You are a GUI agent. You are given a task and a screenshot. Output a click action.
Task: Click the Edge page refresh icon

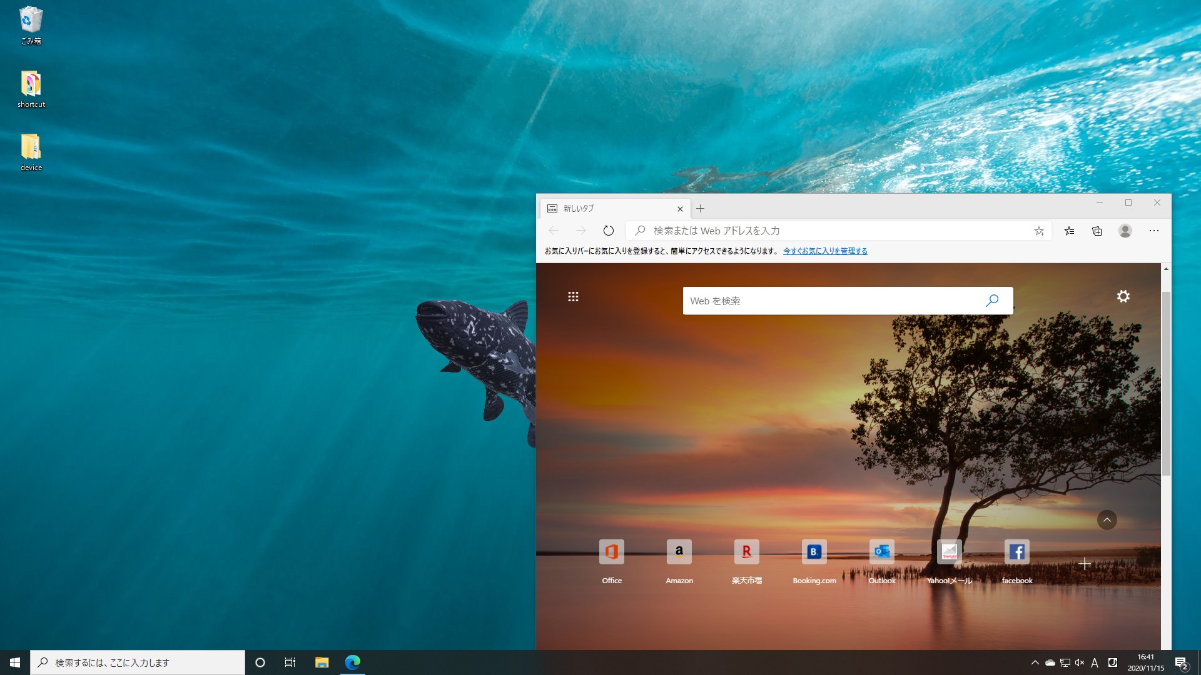[x=608, y=231]
